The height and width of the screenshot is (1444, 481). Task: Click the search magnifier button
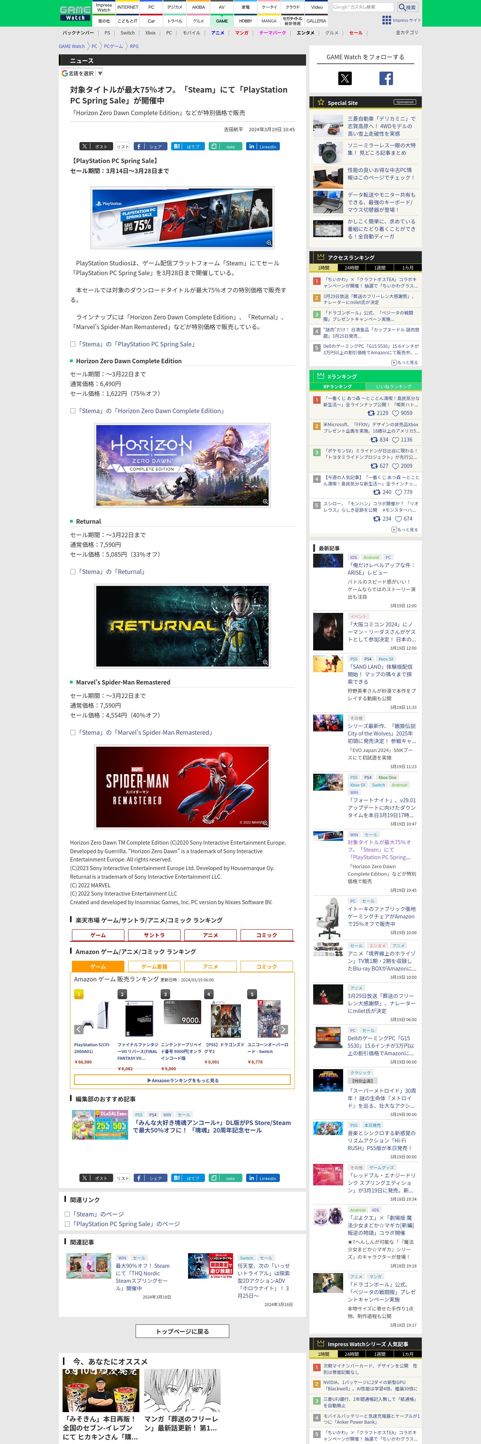tap(407, 7)
